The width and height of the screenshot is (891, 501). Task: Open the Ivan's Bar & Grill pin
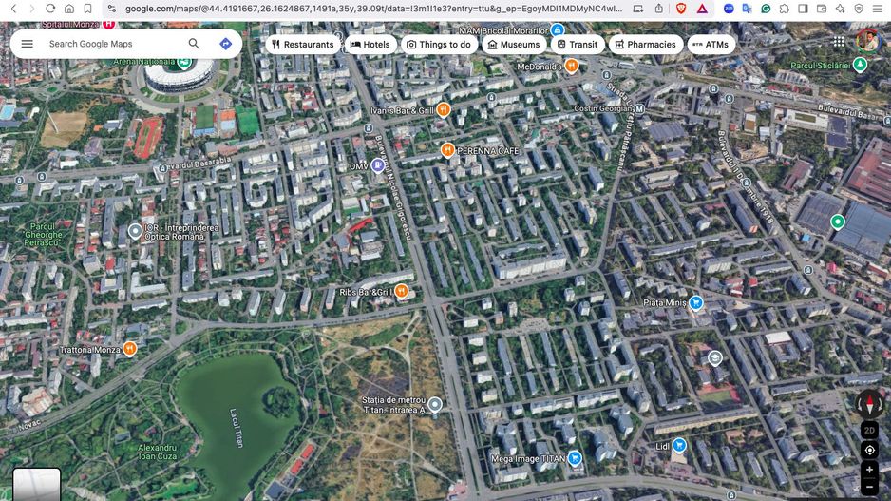(444, 109)
